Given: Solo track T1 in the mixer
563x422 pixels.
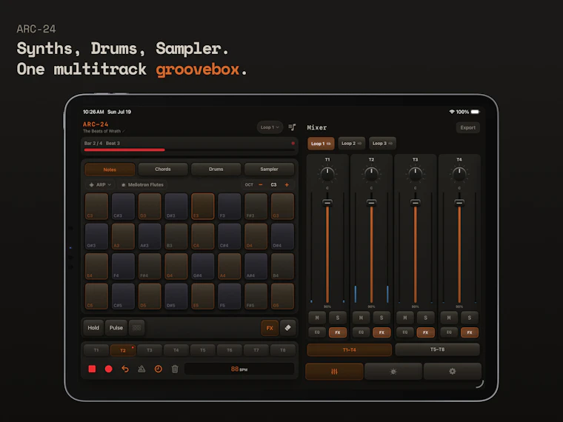Looking at the screenshot, I should (x=338, y=318).
